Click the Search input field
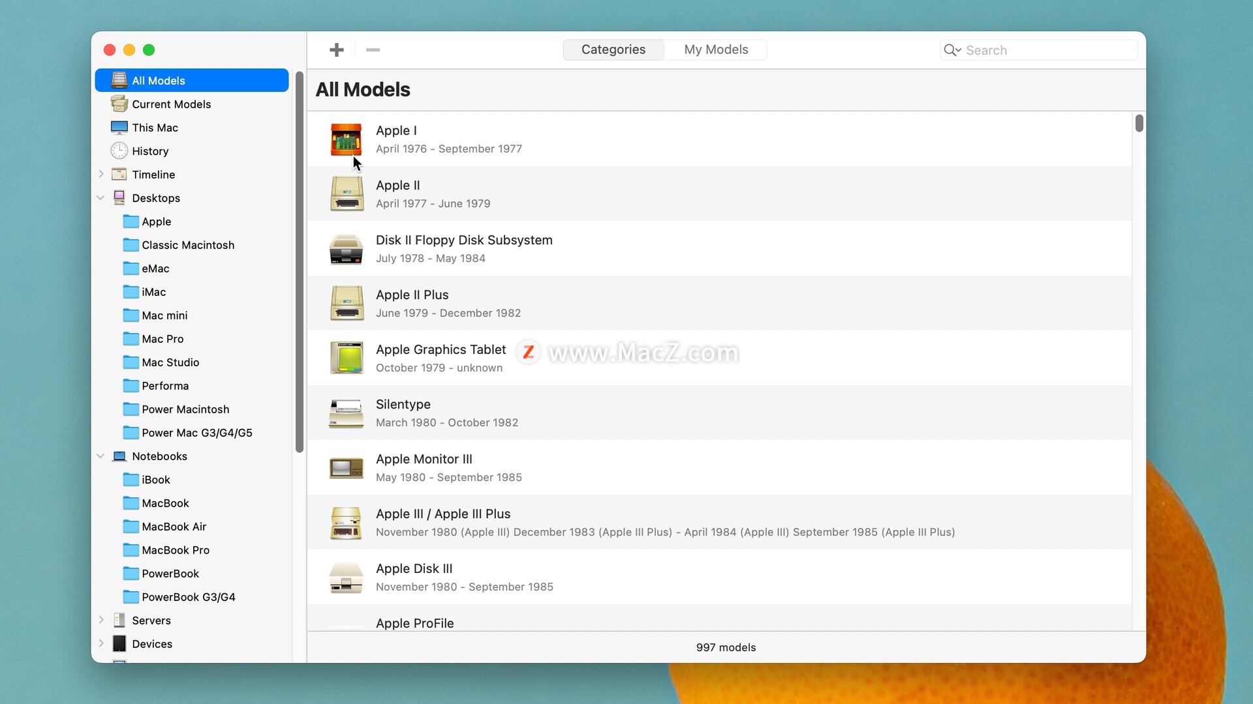The height and width of the screenshot is (704, 1253). pyautogui.click(x=1039, y=50)
